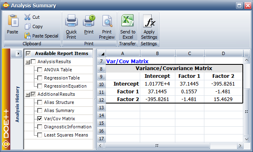The width and height of the screenshot is (253, 152).
Task: Select row 17 header
Action: coord(101,139)
